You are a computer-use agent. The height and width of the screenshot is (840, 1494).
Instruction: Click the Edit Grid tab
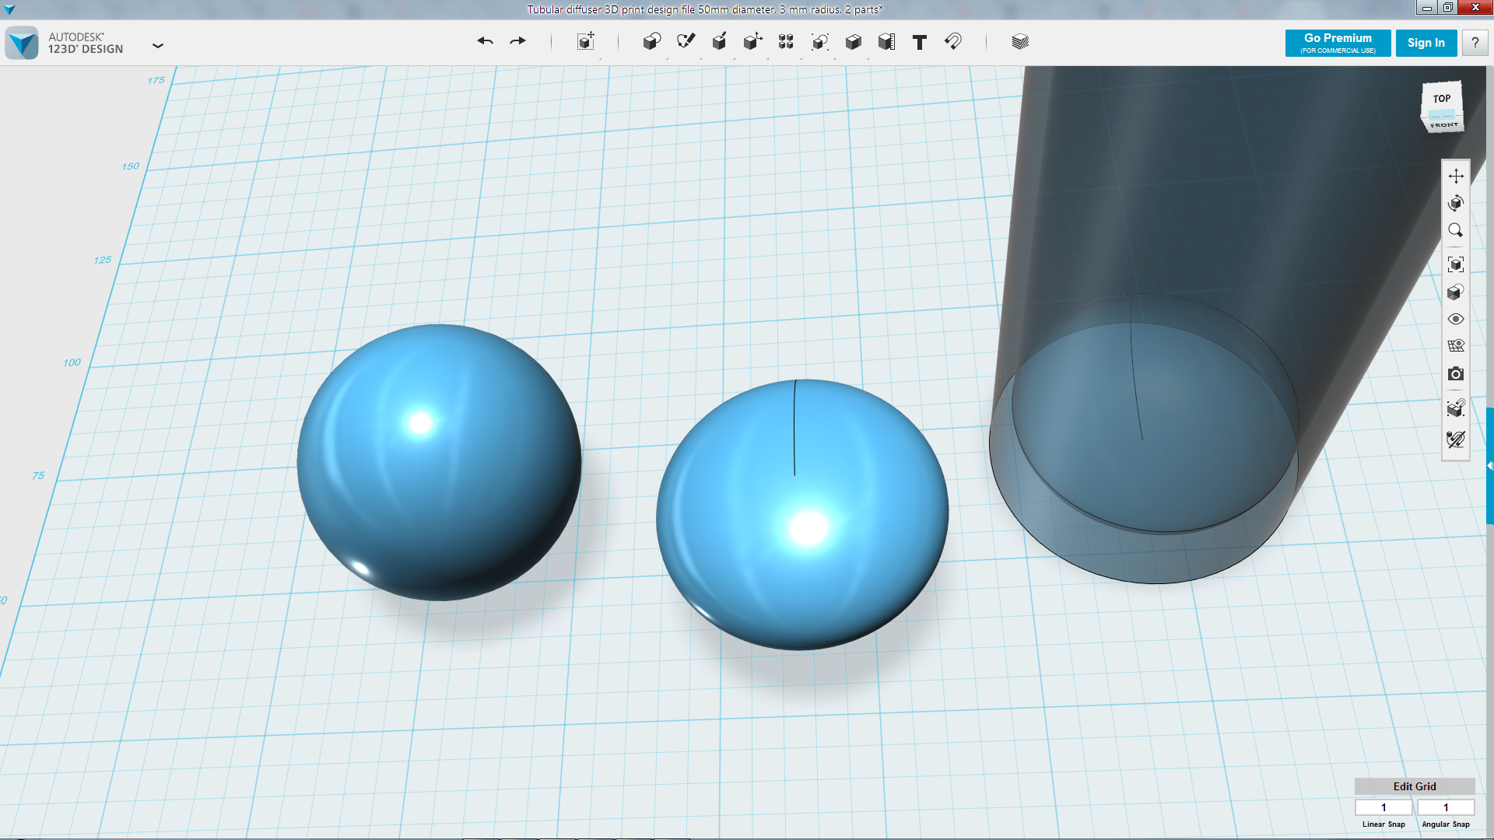point(1414,786)
